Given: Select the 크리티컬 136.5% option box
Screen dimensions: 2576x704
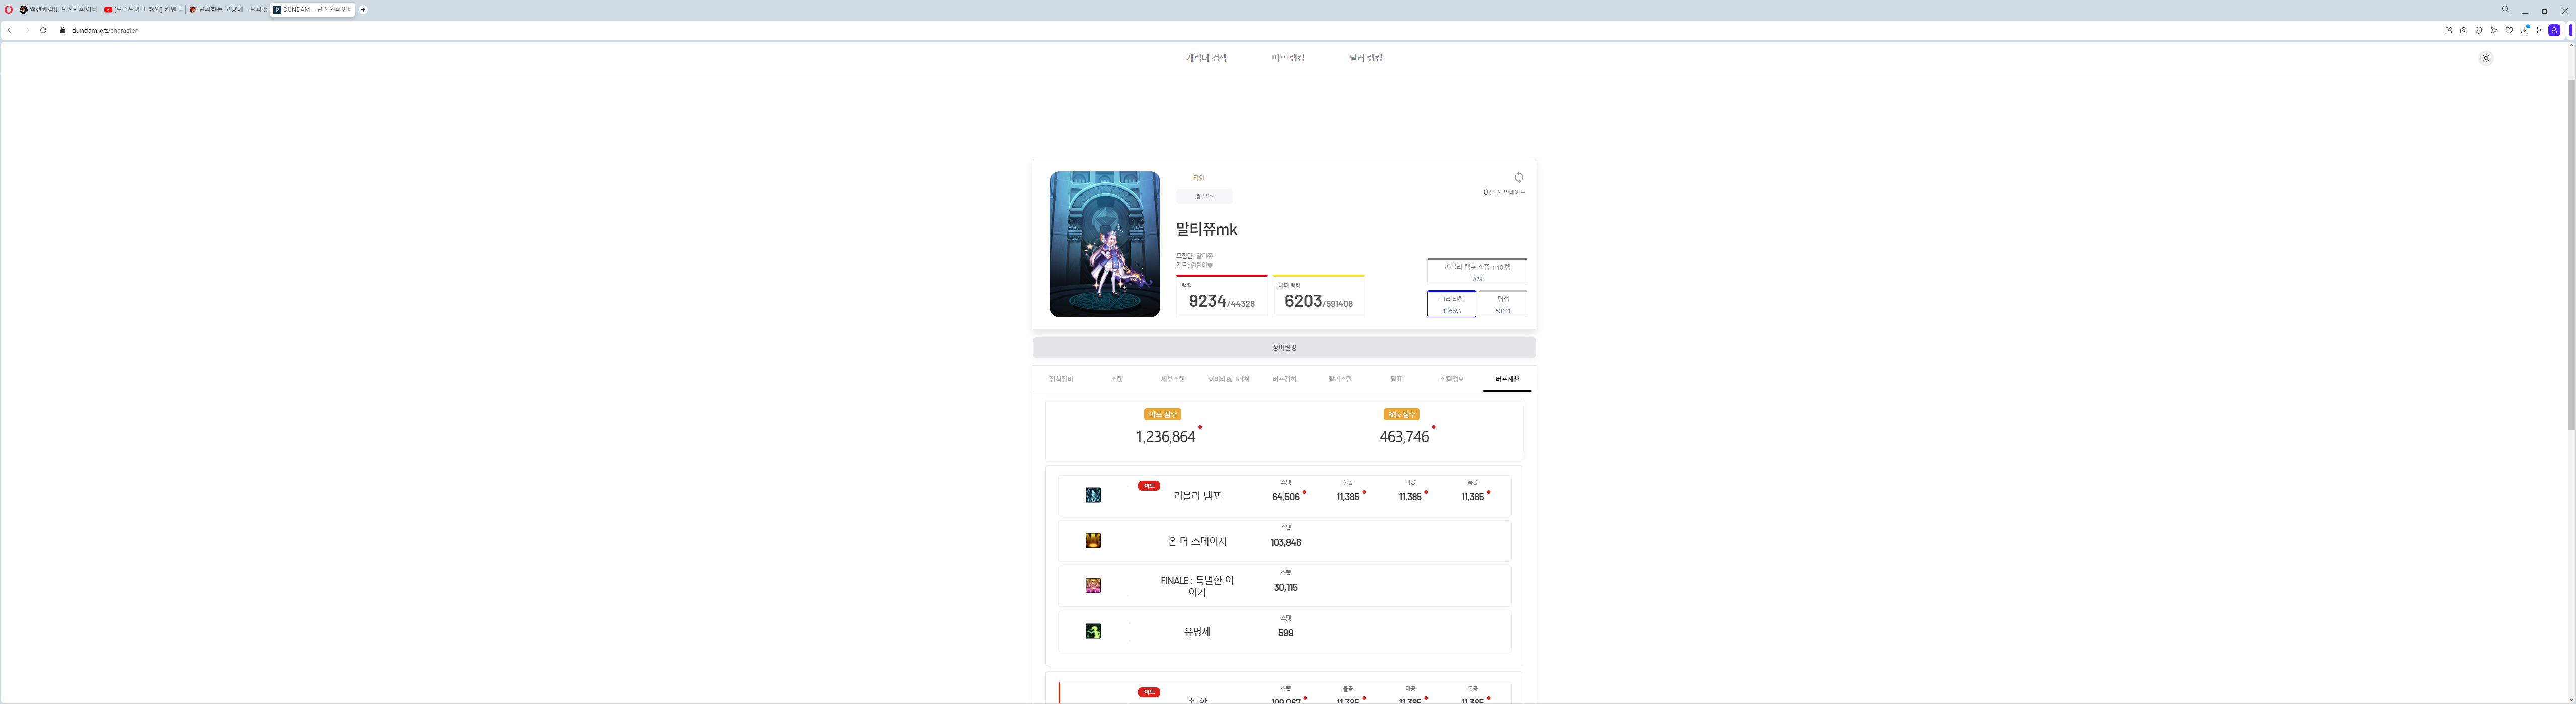Looking at the screenshot, I should 1451,304.
